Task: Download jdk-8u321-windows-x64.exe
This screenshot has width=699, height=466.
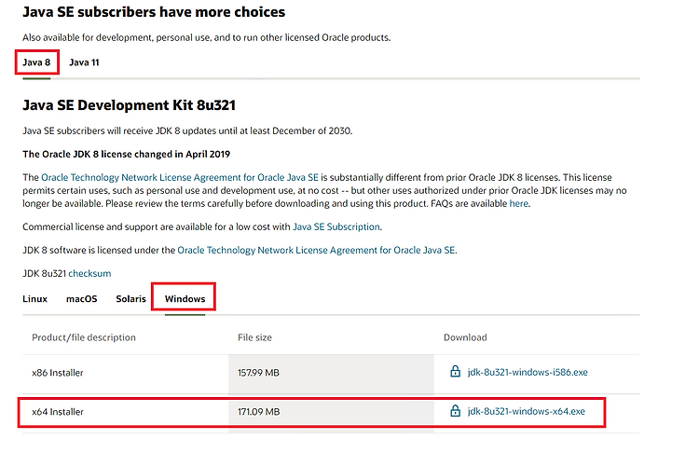Action: click(526, 411)
